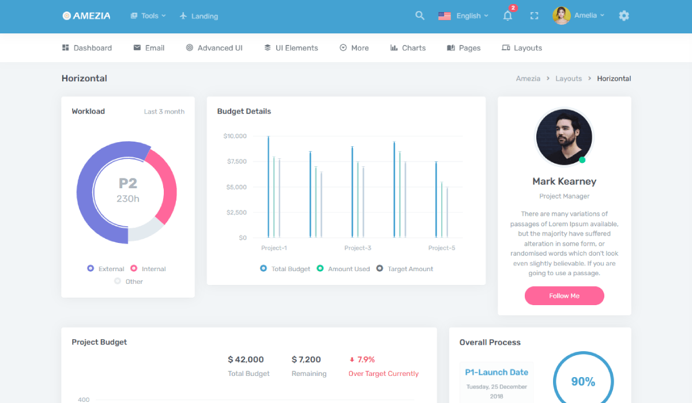
Task: Open the UI Elements menu
Action: (x=291, y=48)
